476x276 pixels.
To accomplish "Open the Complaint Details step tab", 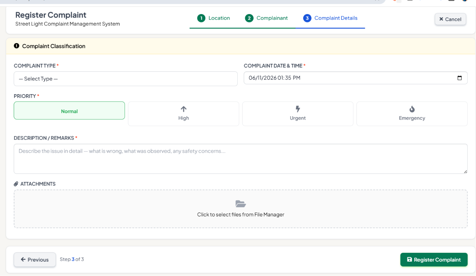I will point(330,18).
